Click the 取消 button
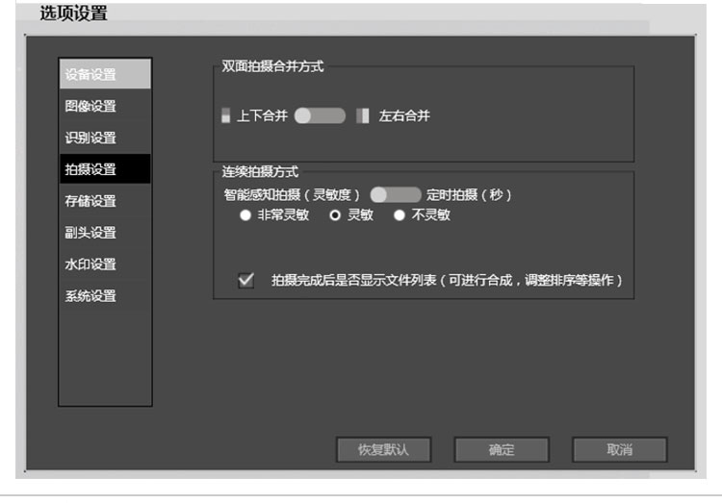Image resolution: width=722 pixels, height=503 pixels. pos(619,449)
